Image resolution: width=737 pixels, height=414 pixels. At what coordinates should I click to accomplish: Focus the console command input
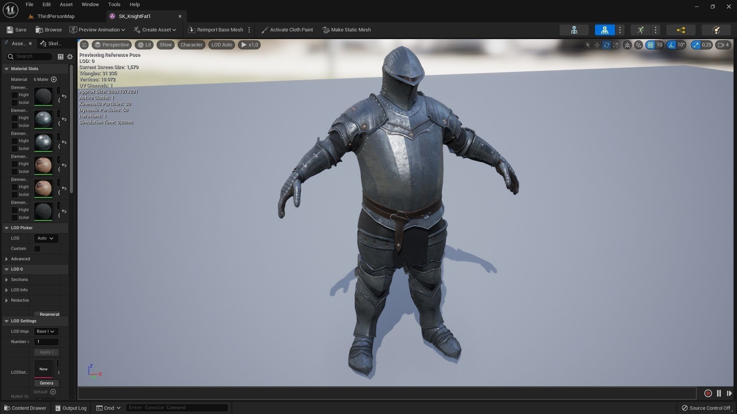[177, 407]
